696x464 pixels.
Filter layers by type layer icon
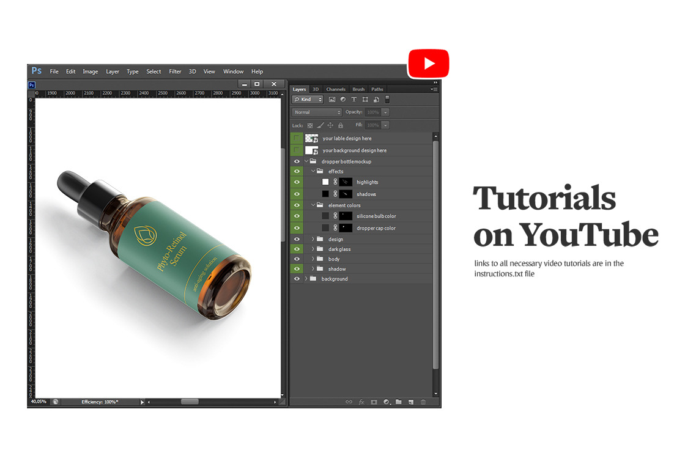click(x=354, y=100)
